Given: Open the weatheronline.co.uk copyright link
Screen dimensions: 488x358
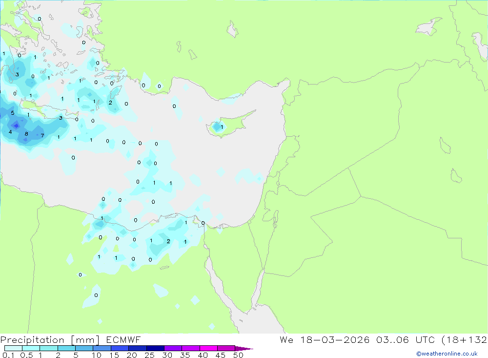Looking at the screenshot, I should pyautogui.click(x=447, y=354).
